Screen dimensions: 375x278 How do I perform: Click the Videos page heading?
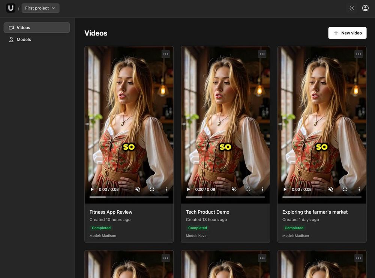click(x=96, y=33)
